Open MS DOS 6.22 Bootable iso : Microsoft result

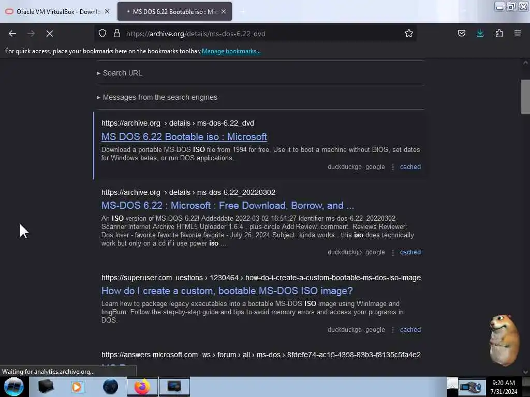click(184, 136)
